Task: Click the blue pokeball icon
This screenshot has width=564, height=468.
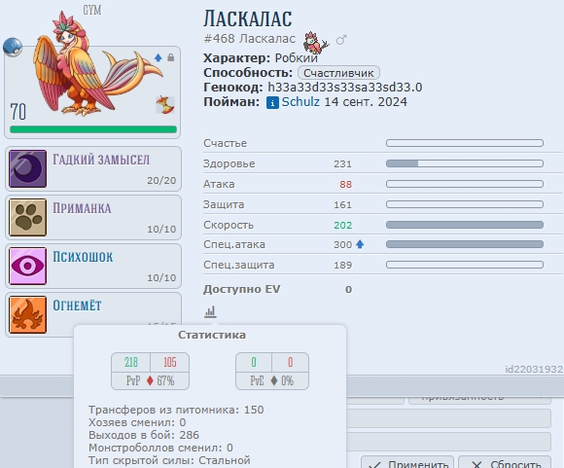Action: click(x=13, y=47)
